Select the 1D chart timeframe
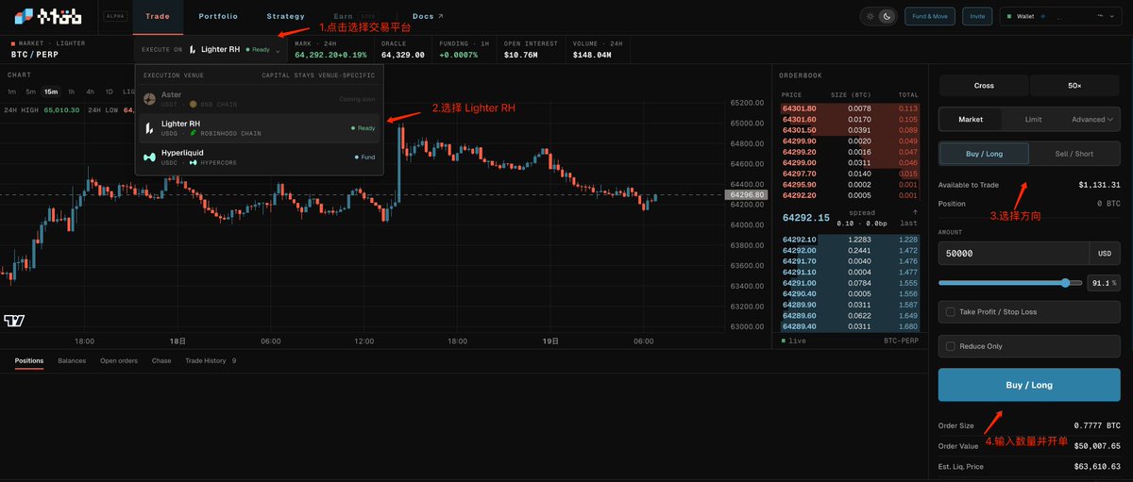 109,91
